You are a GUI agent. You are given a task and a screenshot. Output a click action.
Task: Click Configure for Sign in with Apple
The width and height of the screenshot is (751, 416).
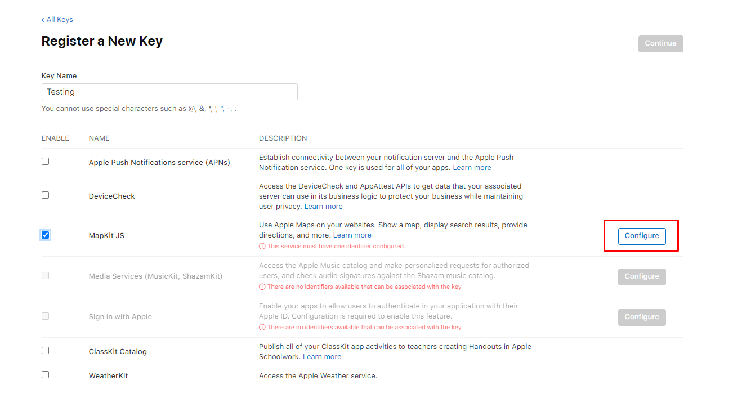pyautogui.click(x=642, y=317)
